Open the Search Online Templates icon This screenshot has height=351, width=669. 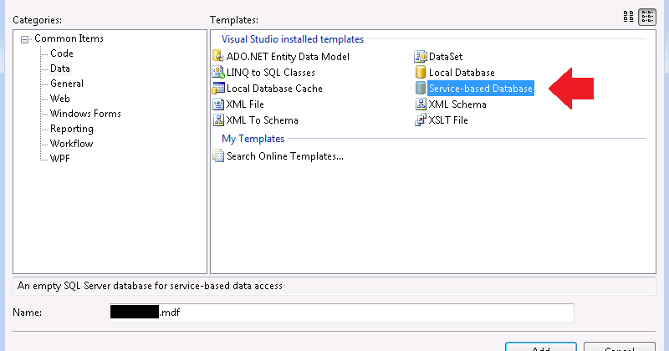click(x=218, y=156)
